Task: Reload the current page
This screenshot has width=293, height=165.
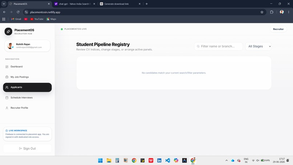Action: (18, 12)
